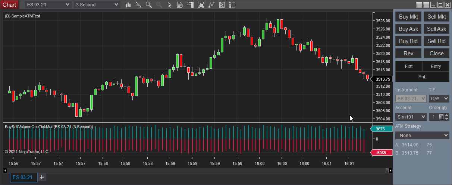The width and height of the screenshot is (452, 185).
Task: Open the Strategies clipboard icon
Action: tap(222, 5)
